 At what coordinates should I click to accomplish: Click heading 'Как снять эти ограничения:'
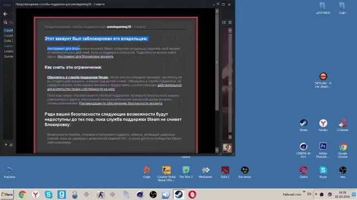pos(73,67)
